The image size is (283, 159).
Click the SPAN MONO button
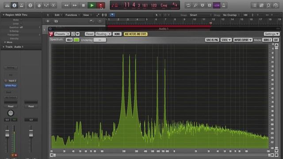point(117,34)
